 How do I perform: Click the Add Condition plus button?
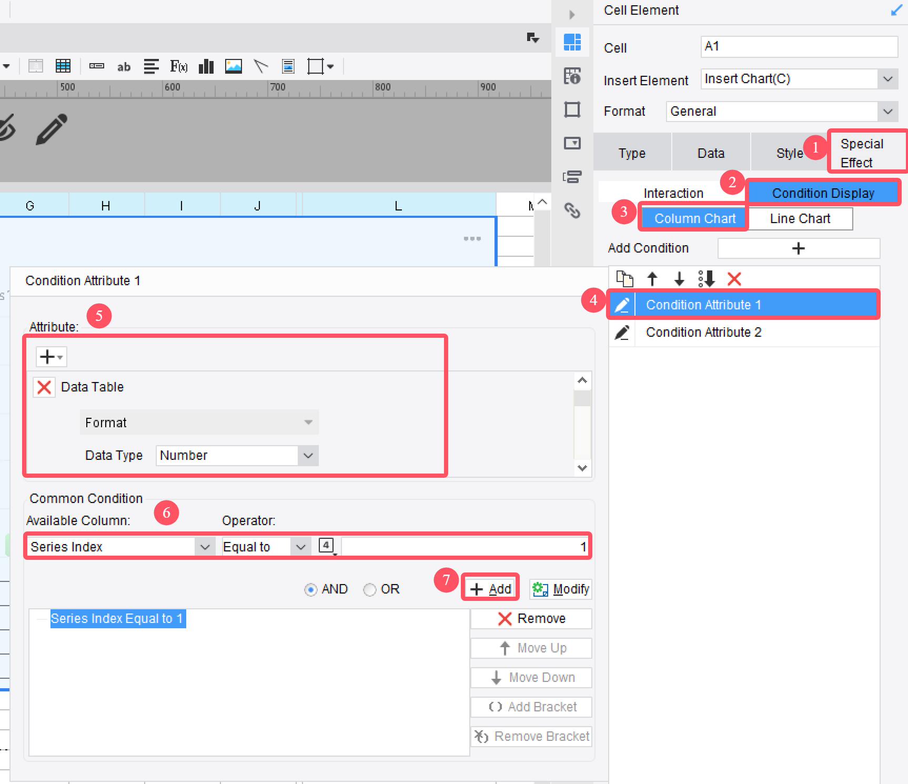[799, 248]
